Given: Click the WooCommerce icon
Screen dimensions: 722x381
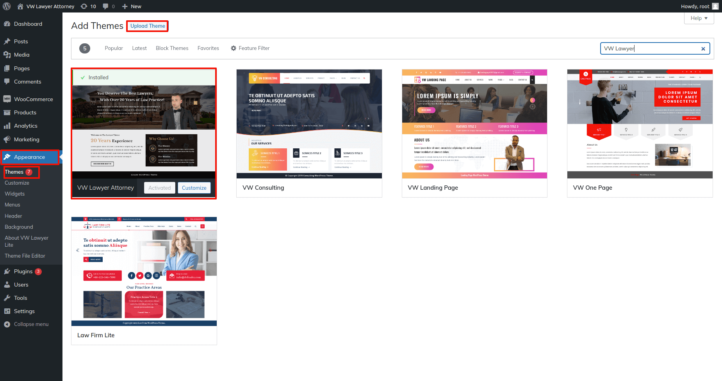Looking at the screenshot, I should (7, 99).
